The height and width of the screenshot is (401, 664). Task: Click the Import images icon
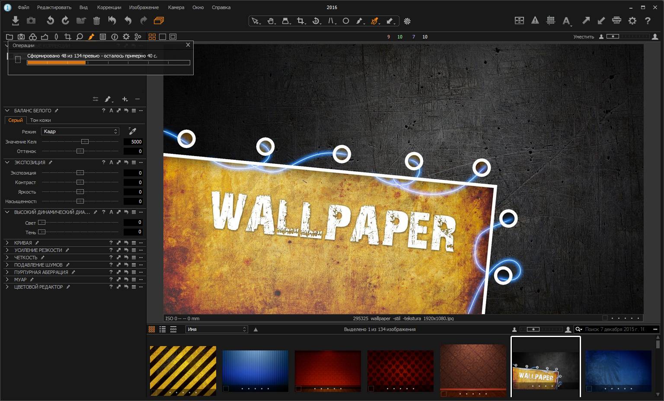[x=16, y=20]
